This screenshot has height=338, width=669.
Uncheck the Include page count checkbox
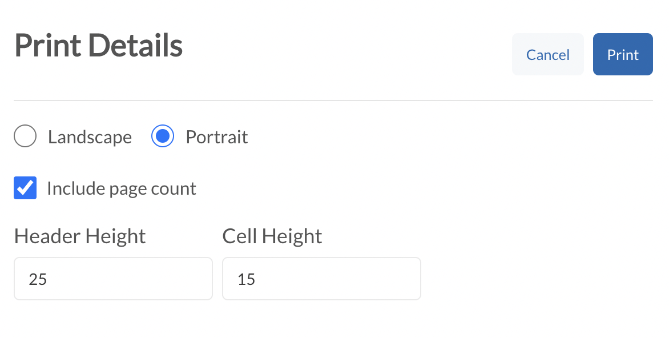click(x=25, y=188)
